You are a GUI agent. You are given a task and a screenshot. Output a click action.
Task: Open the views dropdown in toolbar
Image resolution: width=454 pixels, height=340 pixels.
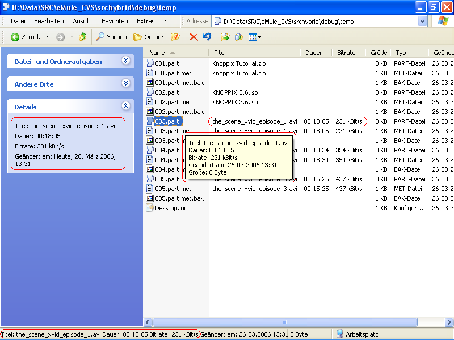point(255,37)
